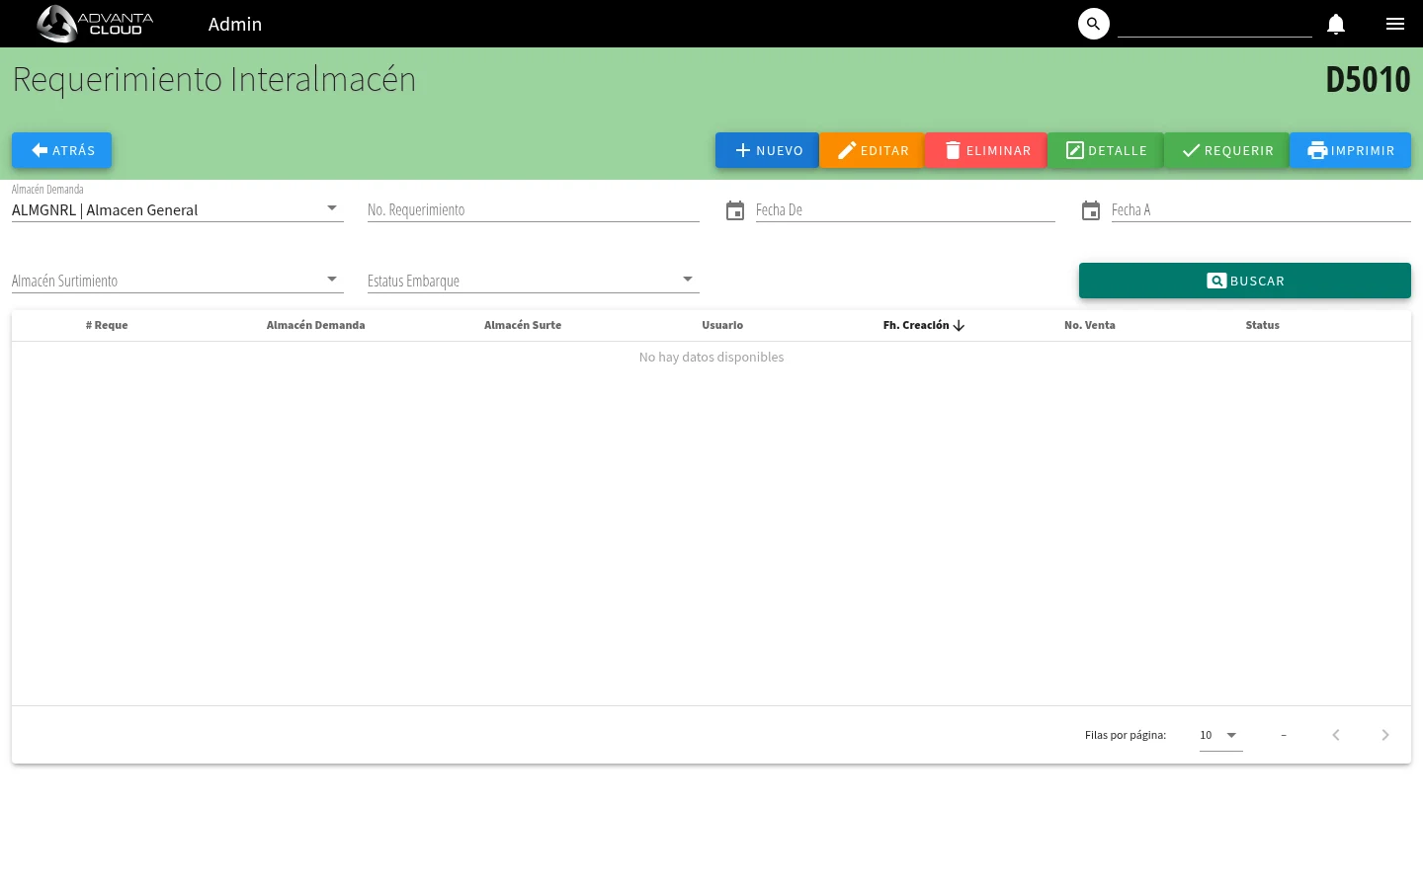Click calendar icon beside Fecha De
Image resolution: width=1423 pixels, height=889 pixels.
(x=735, y=210)
